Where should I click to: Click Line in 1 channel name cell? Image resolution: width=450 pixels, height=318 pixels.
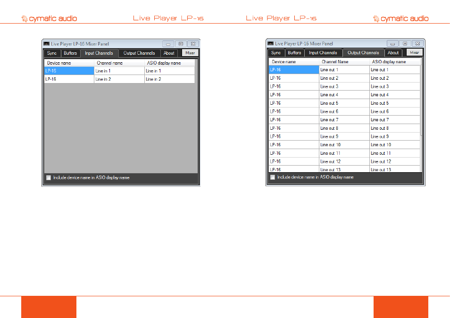click(x=119, y=71)
